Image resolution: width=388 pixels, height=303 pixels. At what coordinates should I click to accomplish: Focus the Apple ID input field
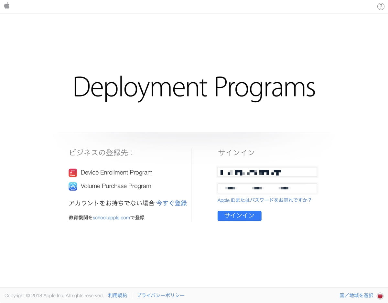click(267, 172)
